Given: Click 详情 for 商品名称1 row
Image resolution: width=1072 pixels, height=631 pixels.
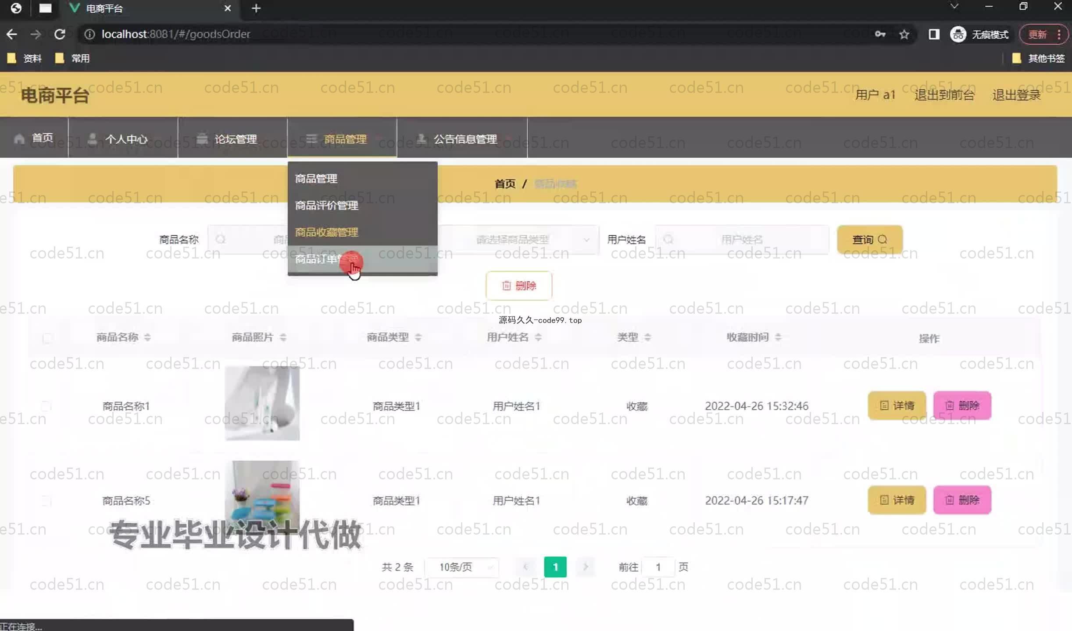Looking at the screenshot, I should (897, 405).
